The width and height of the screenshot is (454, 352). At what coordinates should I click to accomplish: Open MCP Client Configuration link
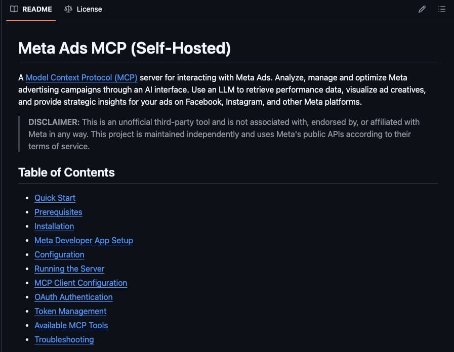pyautogui.click(x=81, y=283)
